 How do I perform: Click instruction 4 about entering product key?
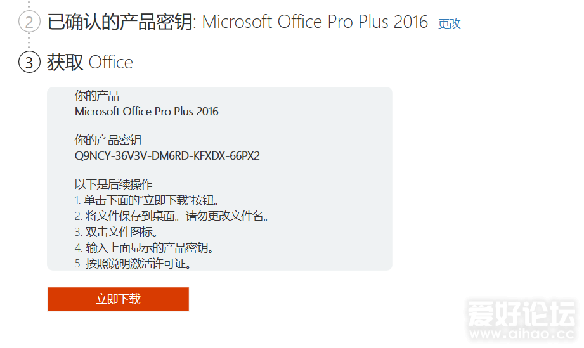(x=145, y=247)
